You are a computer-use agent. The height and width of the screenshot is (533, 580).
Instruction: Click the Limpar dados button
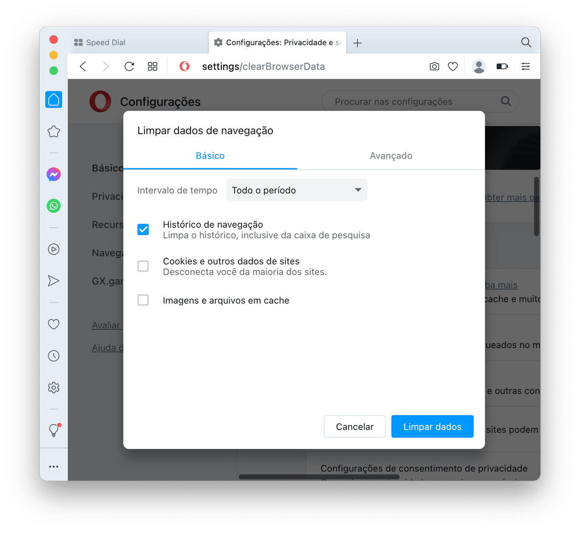point(433,427)
